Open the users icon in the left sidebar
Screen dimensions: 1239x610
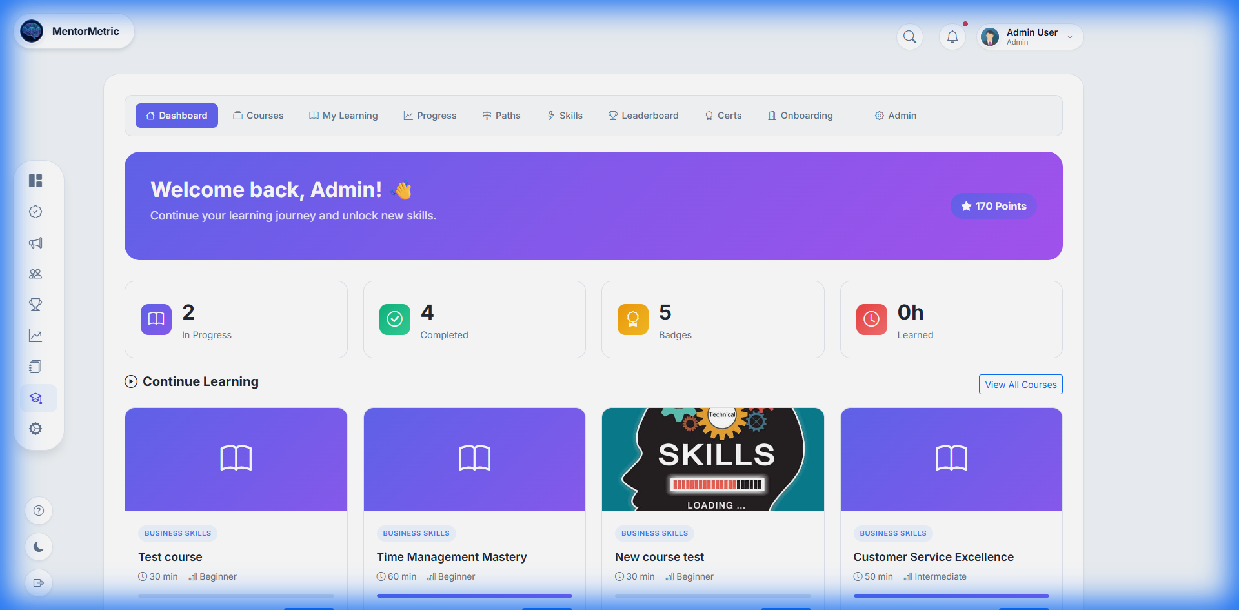coord(35,273)
